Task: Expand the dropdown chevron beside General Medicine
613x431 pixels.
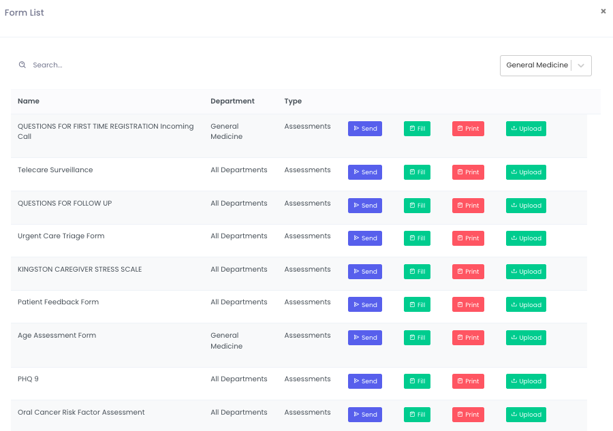Action: tap(581, 65)
